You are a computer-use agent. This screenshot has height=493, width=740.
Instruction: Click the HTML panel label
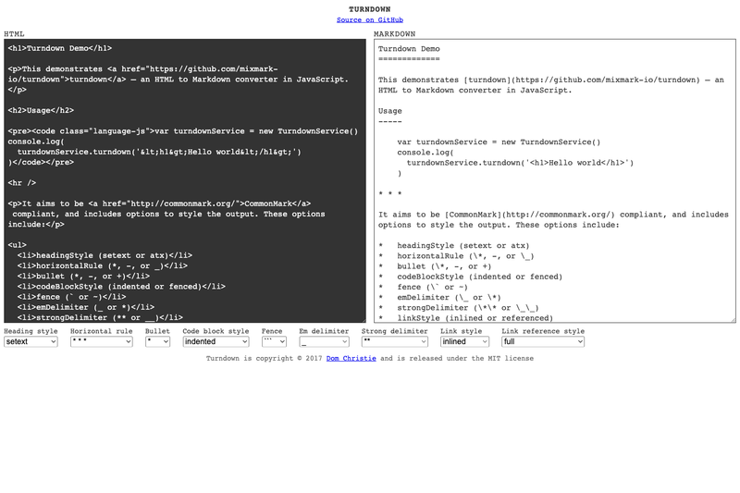pyautogui.click(x=14, y=34)
